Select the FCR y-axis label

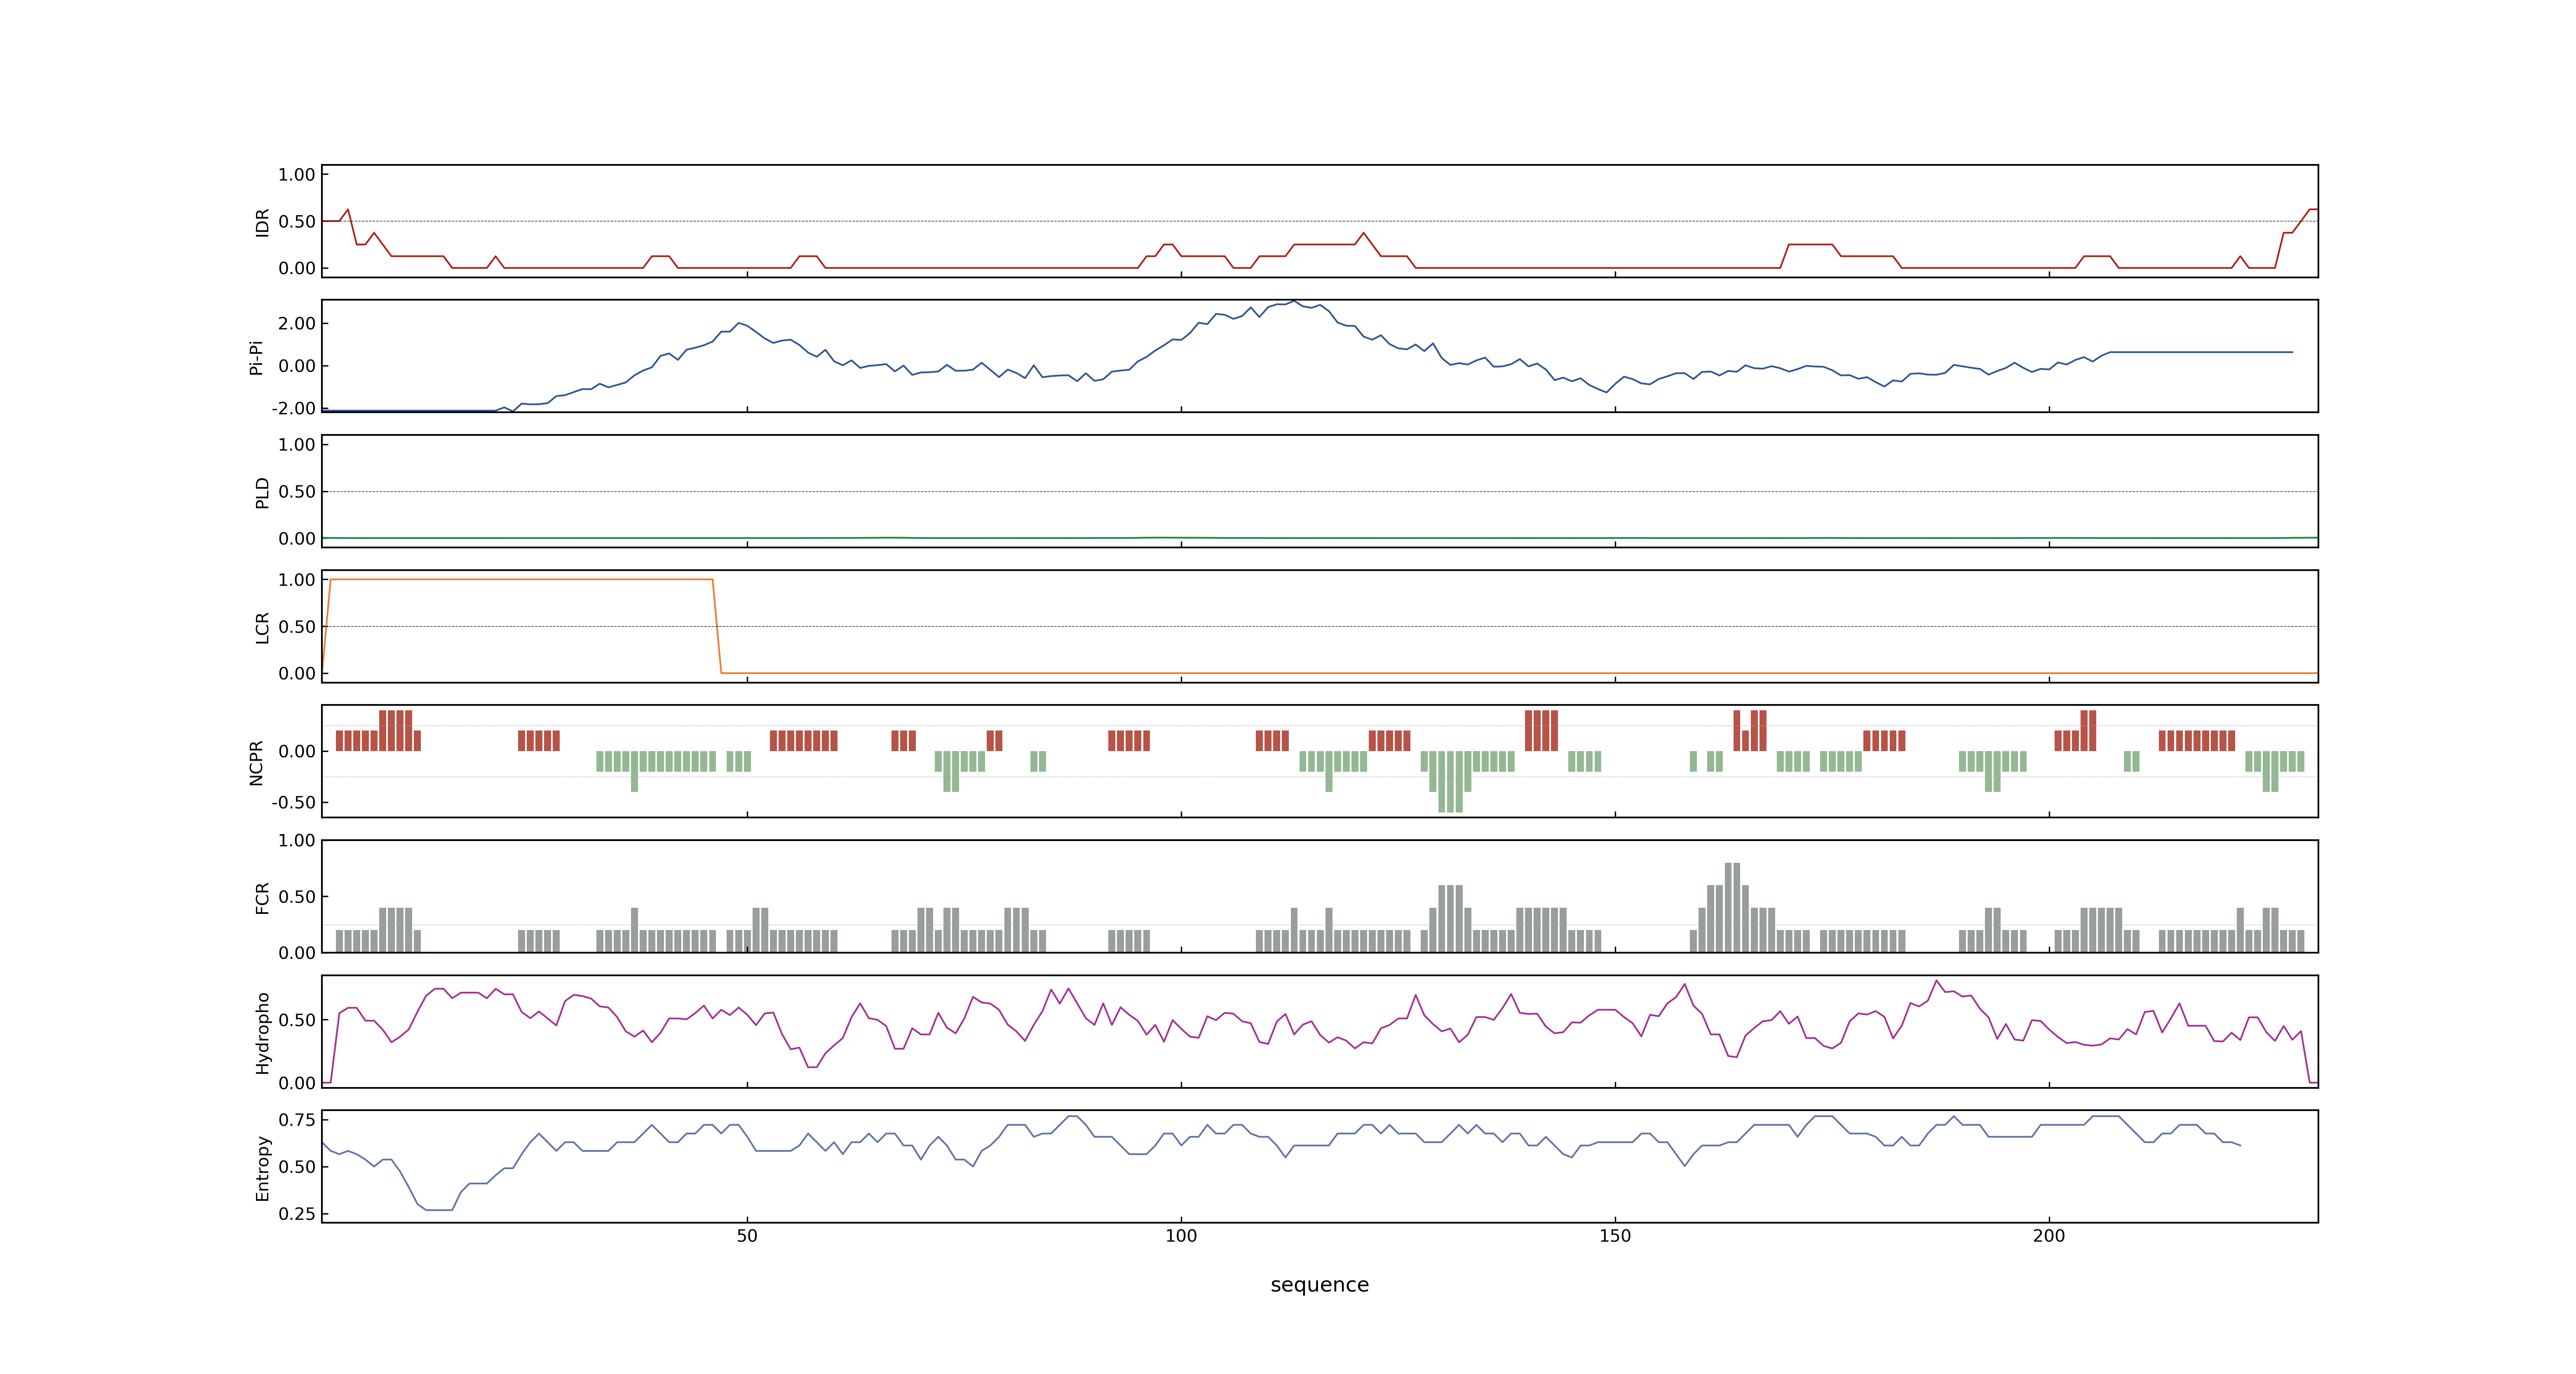[x=262, y=897]
